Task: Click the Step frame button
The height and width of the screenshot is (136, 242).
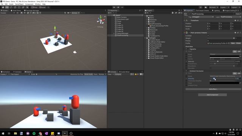Action: 123,7
